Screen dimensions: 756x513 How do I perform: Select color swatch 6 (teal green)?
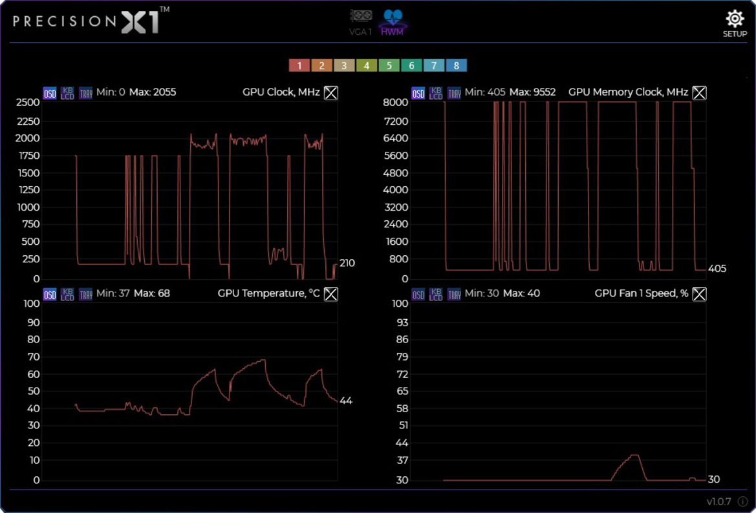coord(411,65)
